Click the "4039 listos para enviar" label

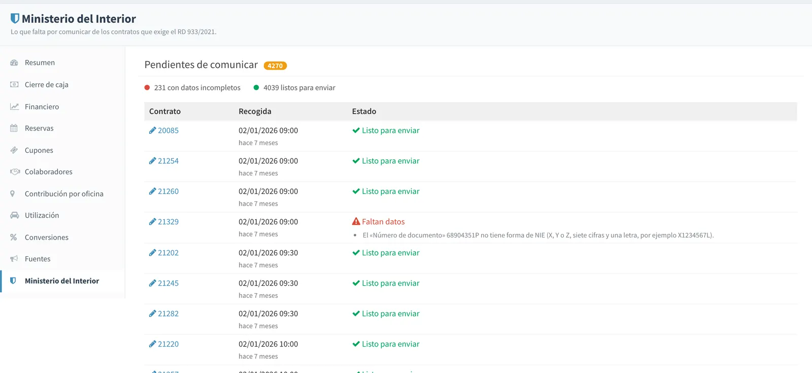pyautogui.click(x=299, y=88)
